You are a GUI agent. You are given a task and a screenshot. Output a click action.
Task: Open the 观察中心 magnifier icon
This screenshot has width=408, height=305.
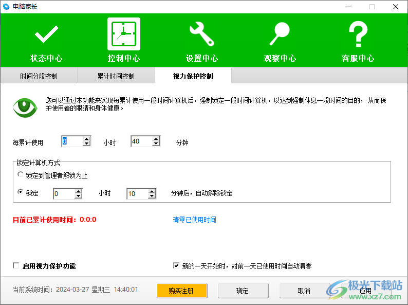[x=280, y=34]
